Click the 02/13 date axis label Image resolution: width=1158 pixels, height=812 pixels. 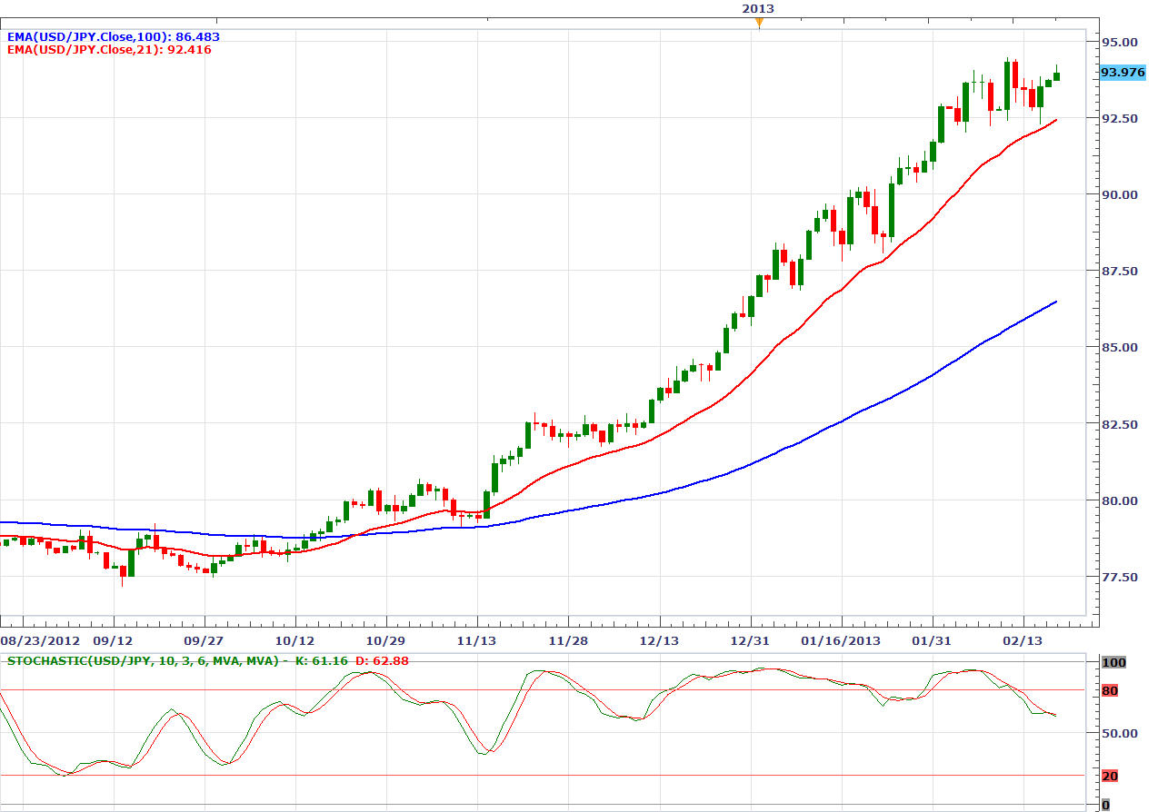[1023, 640]
